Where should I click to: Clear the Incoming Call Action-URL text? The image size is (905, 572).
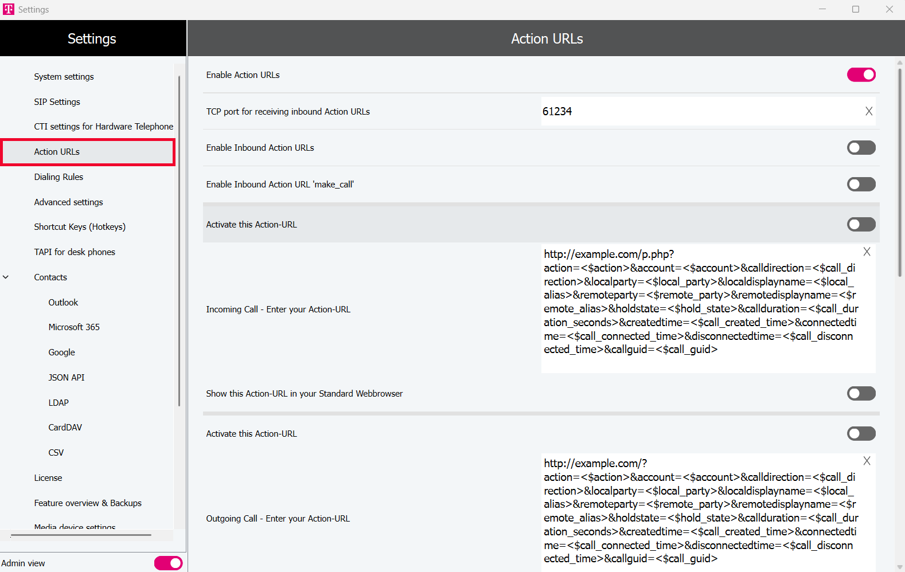(867, 252)
